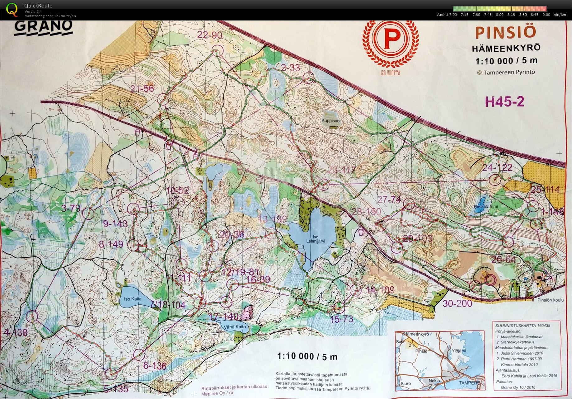Click the 8:00 pace label on legend
The height and width of the screenshot is (399, 572).
tap(499, 15)
